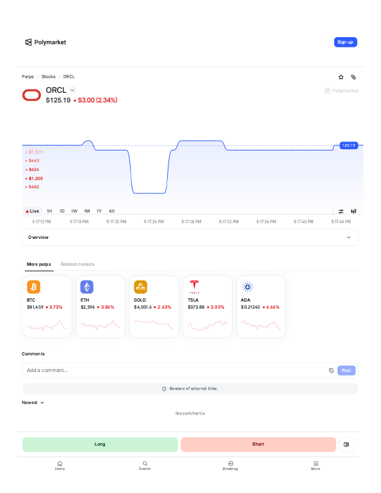This screenshot has height=493, width=381.
Task: Click the $626 trade marker on the chart
Action: click(33, 170)
